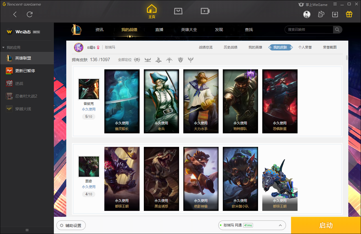Open the 大力水手 skin card

pyautogui.click(x=201, y=101)
